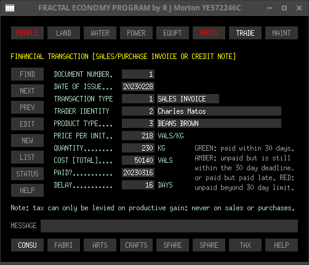Select the WATER tab

coord(100,33)
